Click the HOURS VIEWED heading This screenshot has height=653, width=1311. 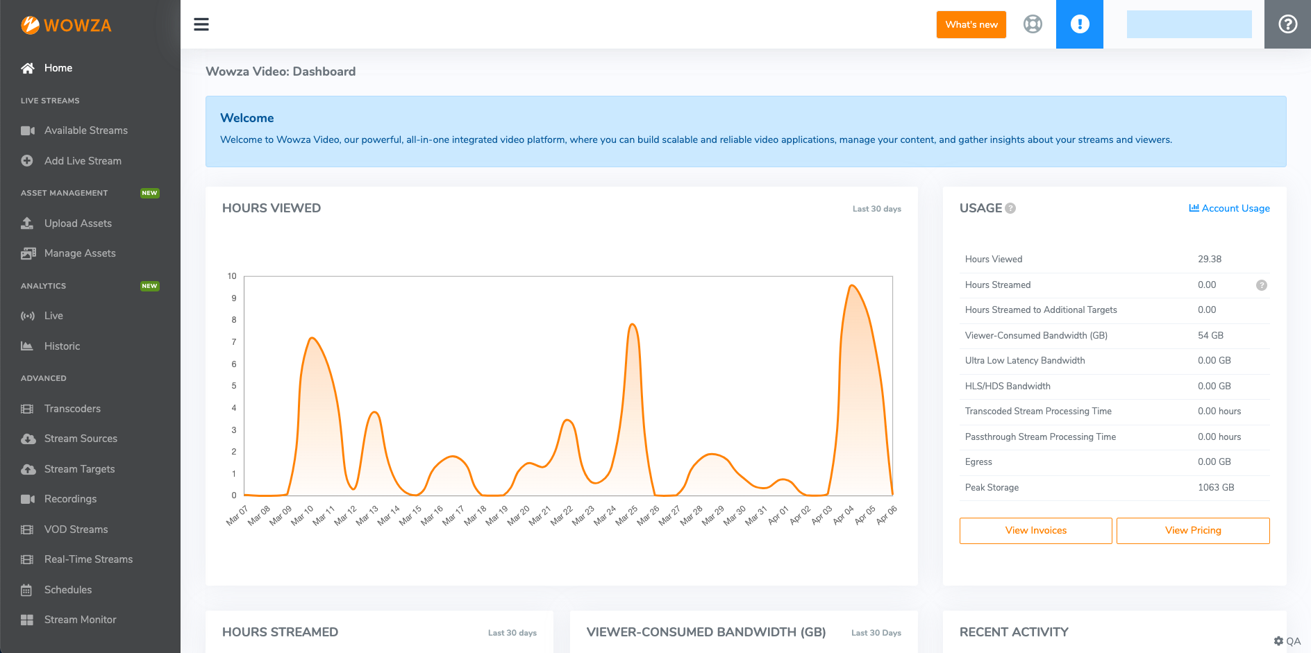[272, 208]
